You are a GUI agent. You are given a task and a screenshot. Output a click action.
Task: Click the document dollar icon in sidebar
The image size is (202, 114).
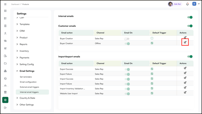(5, 26)
